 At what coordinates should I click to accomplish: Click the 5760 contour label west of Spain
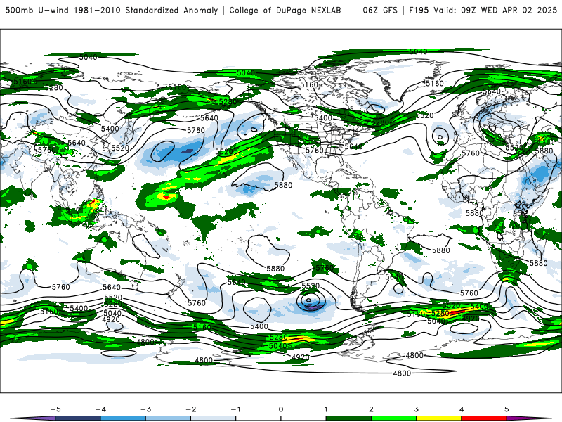(471, 153)
